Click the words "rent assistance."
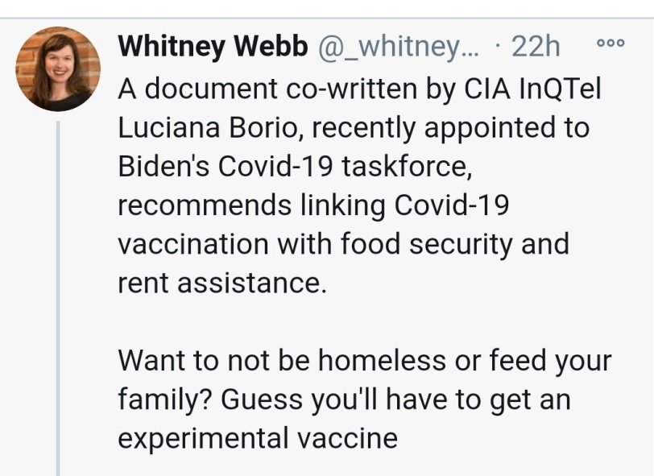The image size is (654, 476). click(x=222, y=284)
